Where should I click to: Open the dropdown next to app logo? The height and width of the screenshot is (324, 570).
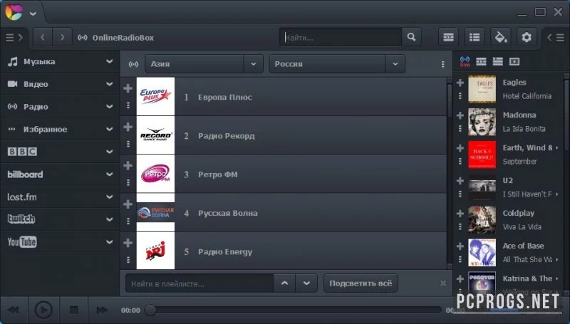tap(33, 14)
